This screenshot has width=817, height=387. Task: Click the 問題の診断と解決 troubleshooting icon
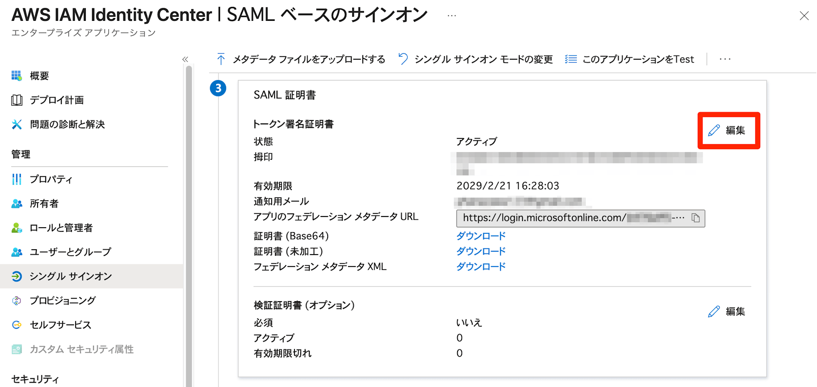click(16, 124)
